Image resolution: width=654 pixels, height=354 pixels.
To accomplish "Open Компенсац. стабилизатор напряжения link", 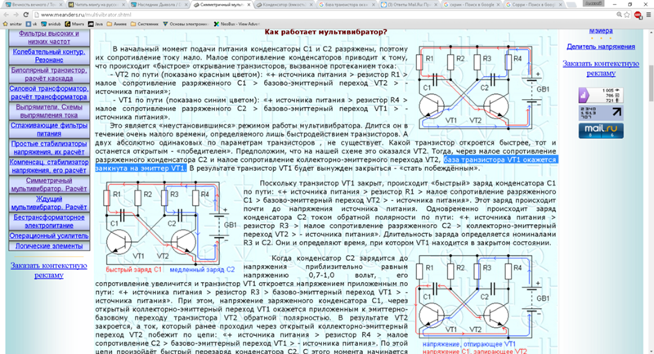I will 49,166.
